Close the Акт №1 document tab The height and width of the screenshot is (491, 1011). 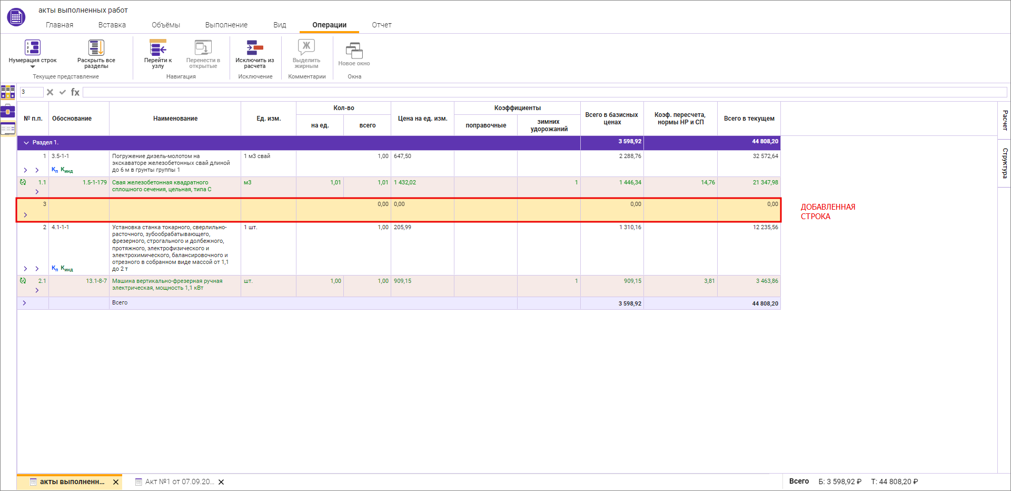(x=221, y=482)
